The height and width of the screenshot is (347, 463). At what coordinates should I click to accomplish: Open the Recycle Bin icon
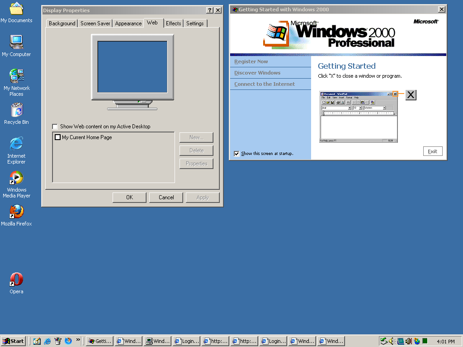(16, 111)
